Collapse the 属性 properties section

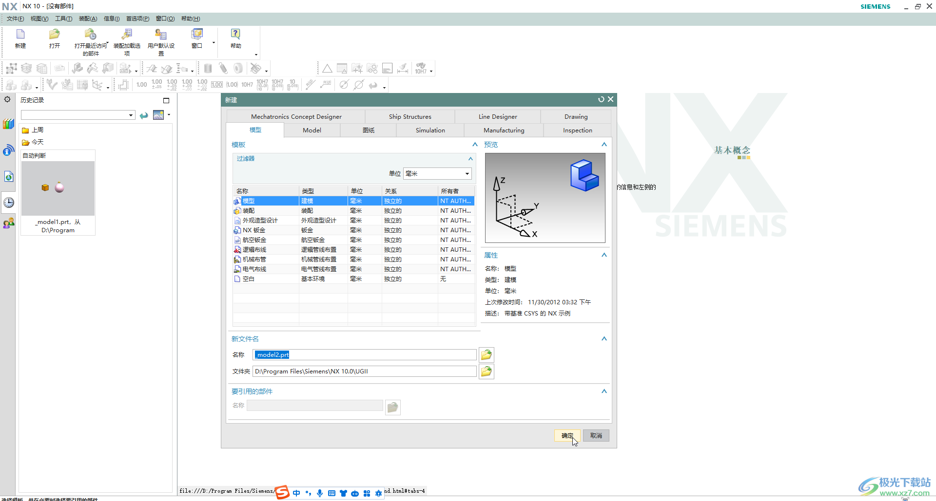click(x=604, y=255)
